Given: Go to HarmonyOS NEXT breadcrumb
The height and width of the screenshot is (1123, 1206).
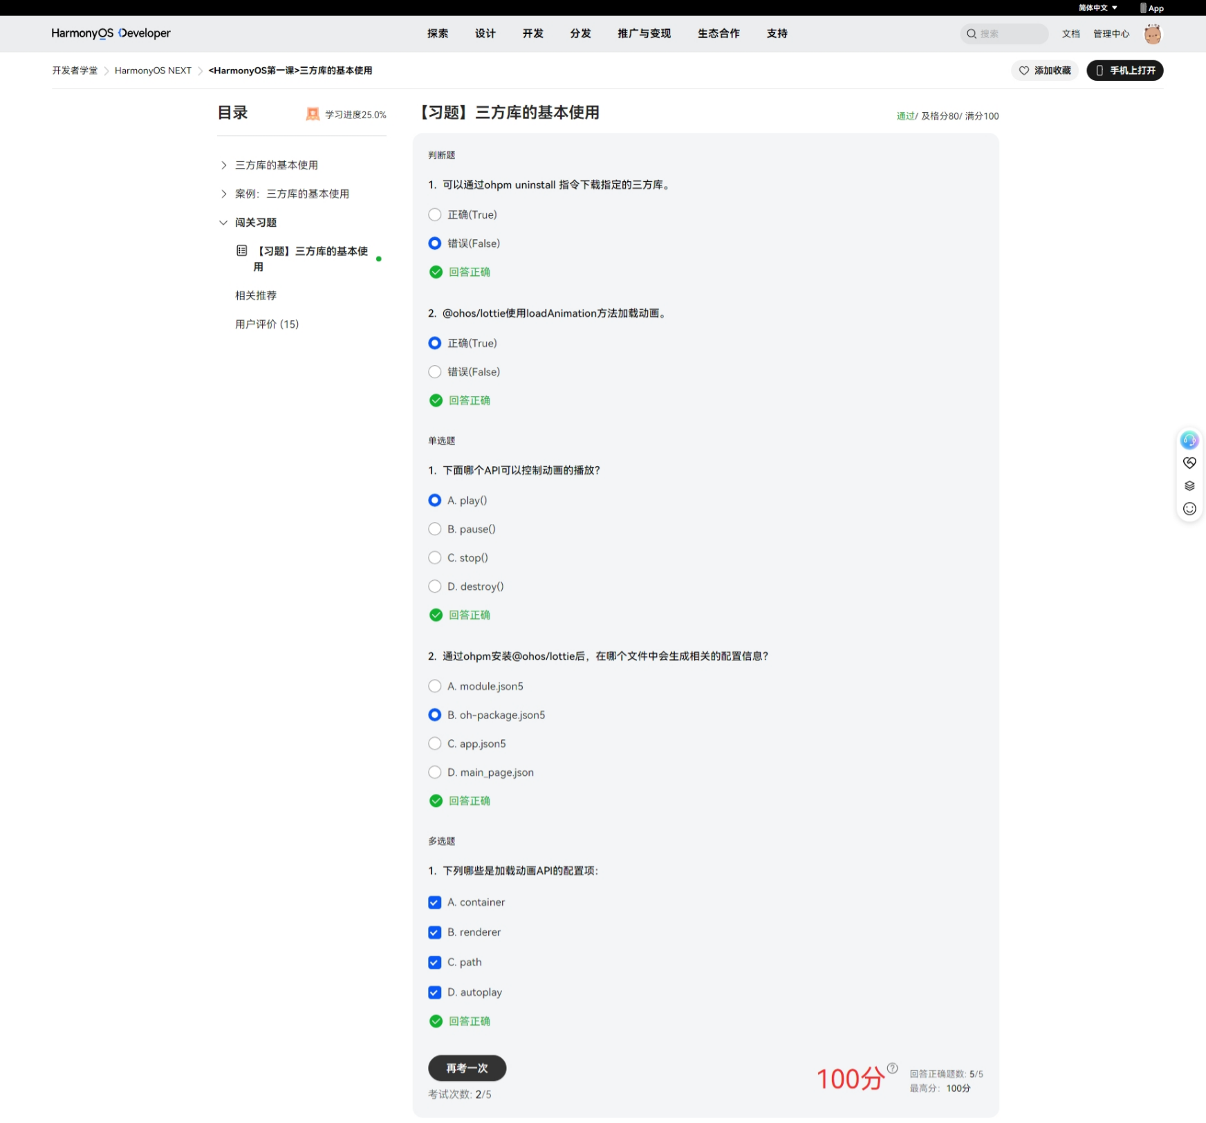Looking at the screenshot, I should [153, 71].
